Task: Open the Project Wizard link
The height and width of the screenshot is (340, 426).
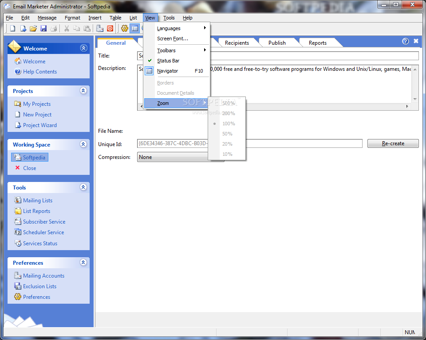Action: [x=40, y=125]
